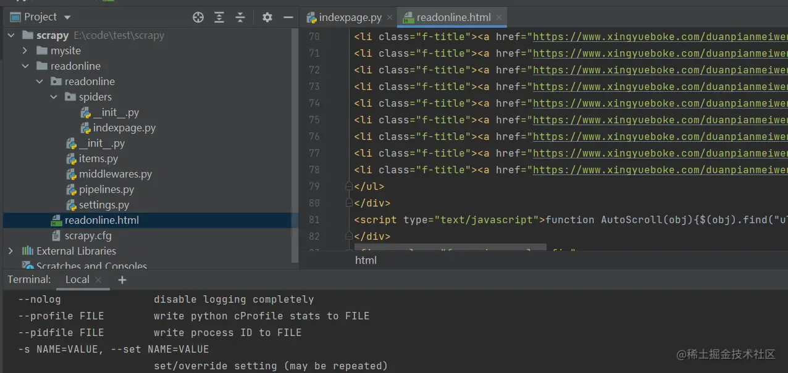The width and height of the screenshot is (788, 373).
Task: Collapse the scrapy root folder
Action: [x=10, y=36]
